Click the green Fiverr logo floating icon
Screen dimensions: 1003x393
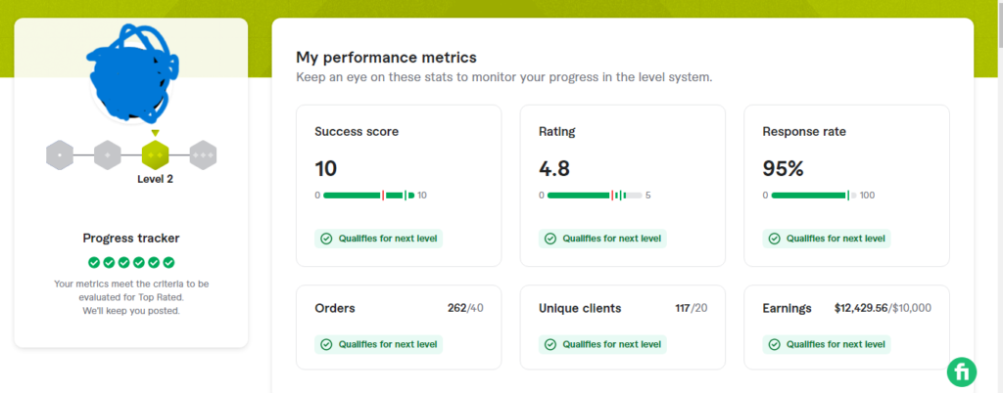(962, 371)
